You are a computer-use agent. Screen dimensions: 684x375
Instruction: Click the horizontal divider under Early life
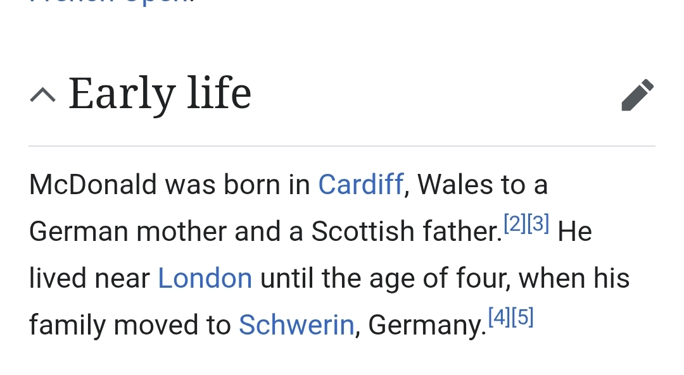[x=342, y=146]
